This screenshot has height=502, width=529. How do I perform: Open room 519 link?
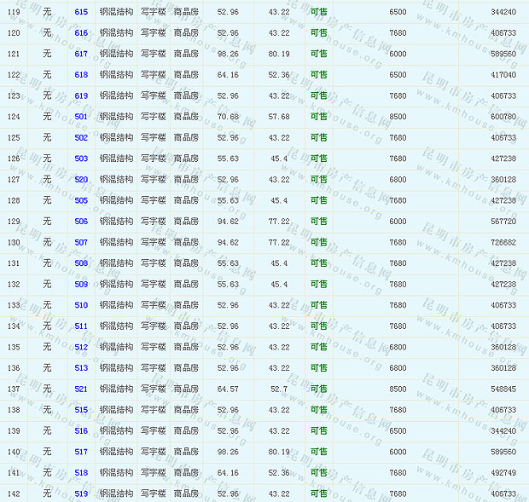click(x=81, y=493)
